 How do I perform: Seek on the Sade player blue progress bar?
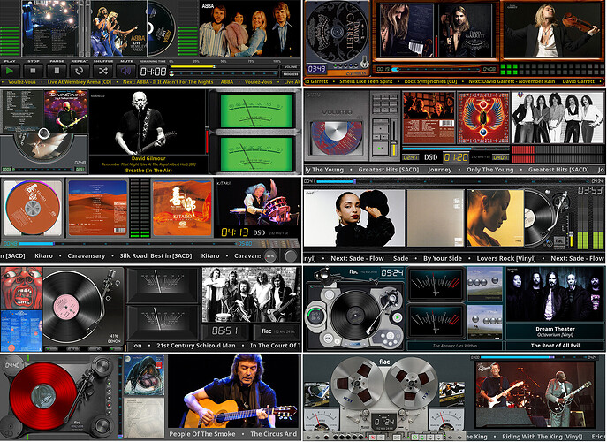point(335,181)
